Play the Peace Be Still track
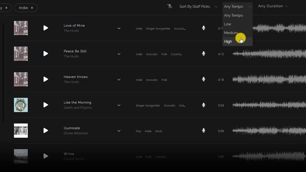This screenshot has height=172, width=306. (46, 54)
